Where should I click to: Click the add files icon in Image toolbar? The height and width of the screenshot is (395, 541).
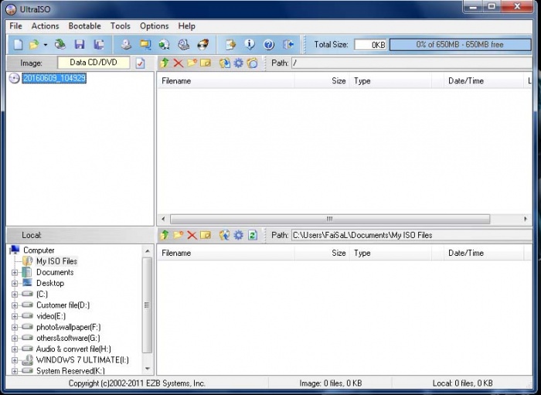(x=225, y=63)
